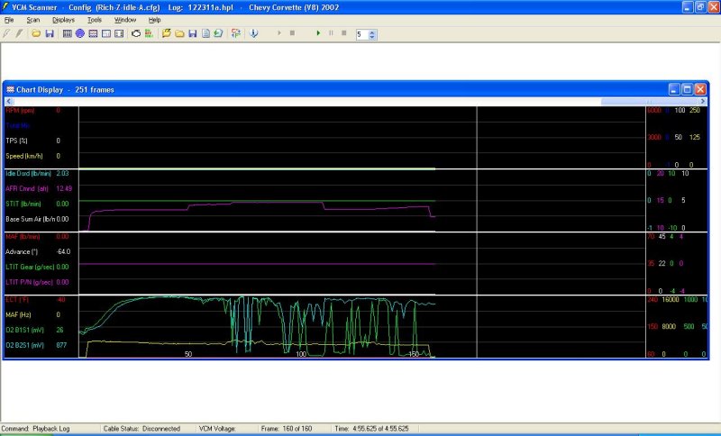Click the C/F units toggle icon

236,33
